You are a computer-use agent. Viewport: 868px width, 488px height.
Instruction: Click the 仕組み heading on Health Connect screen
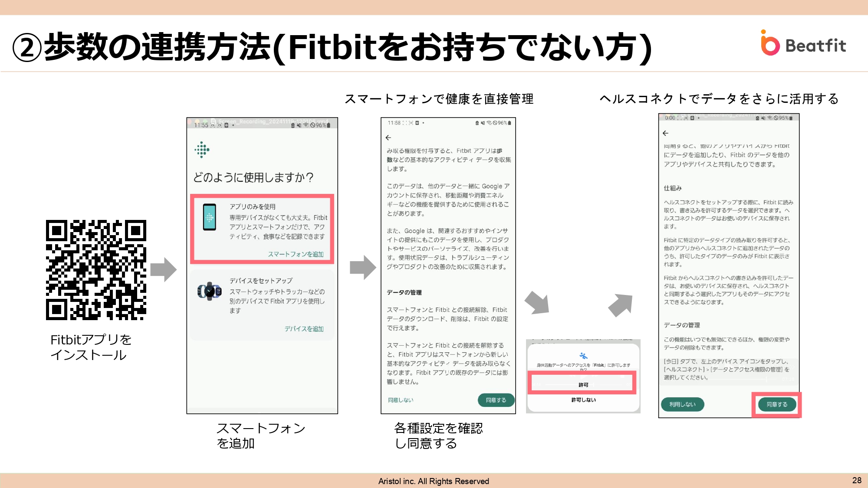[673, 188]
